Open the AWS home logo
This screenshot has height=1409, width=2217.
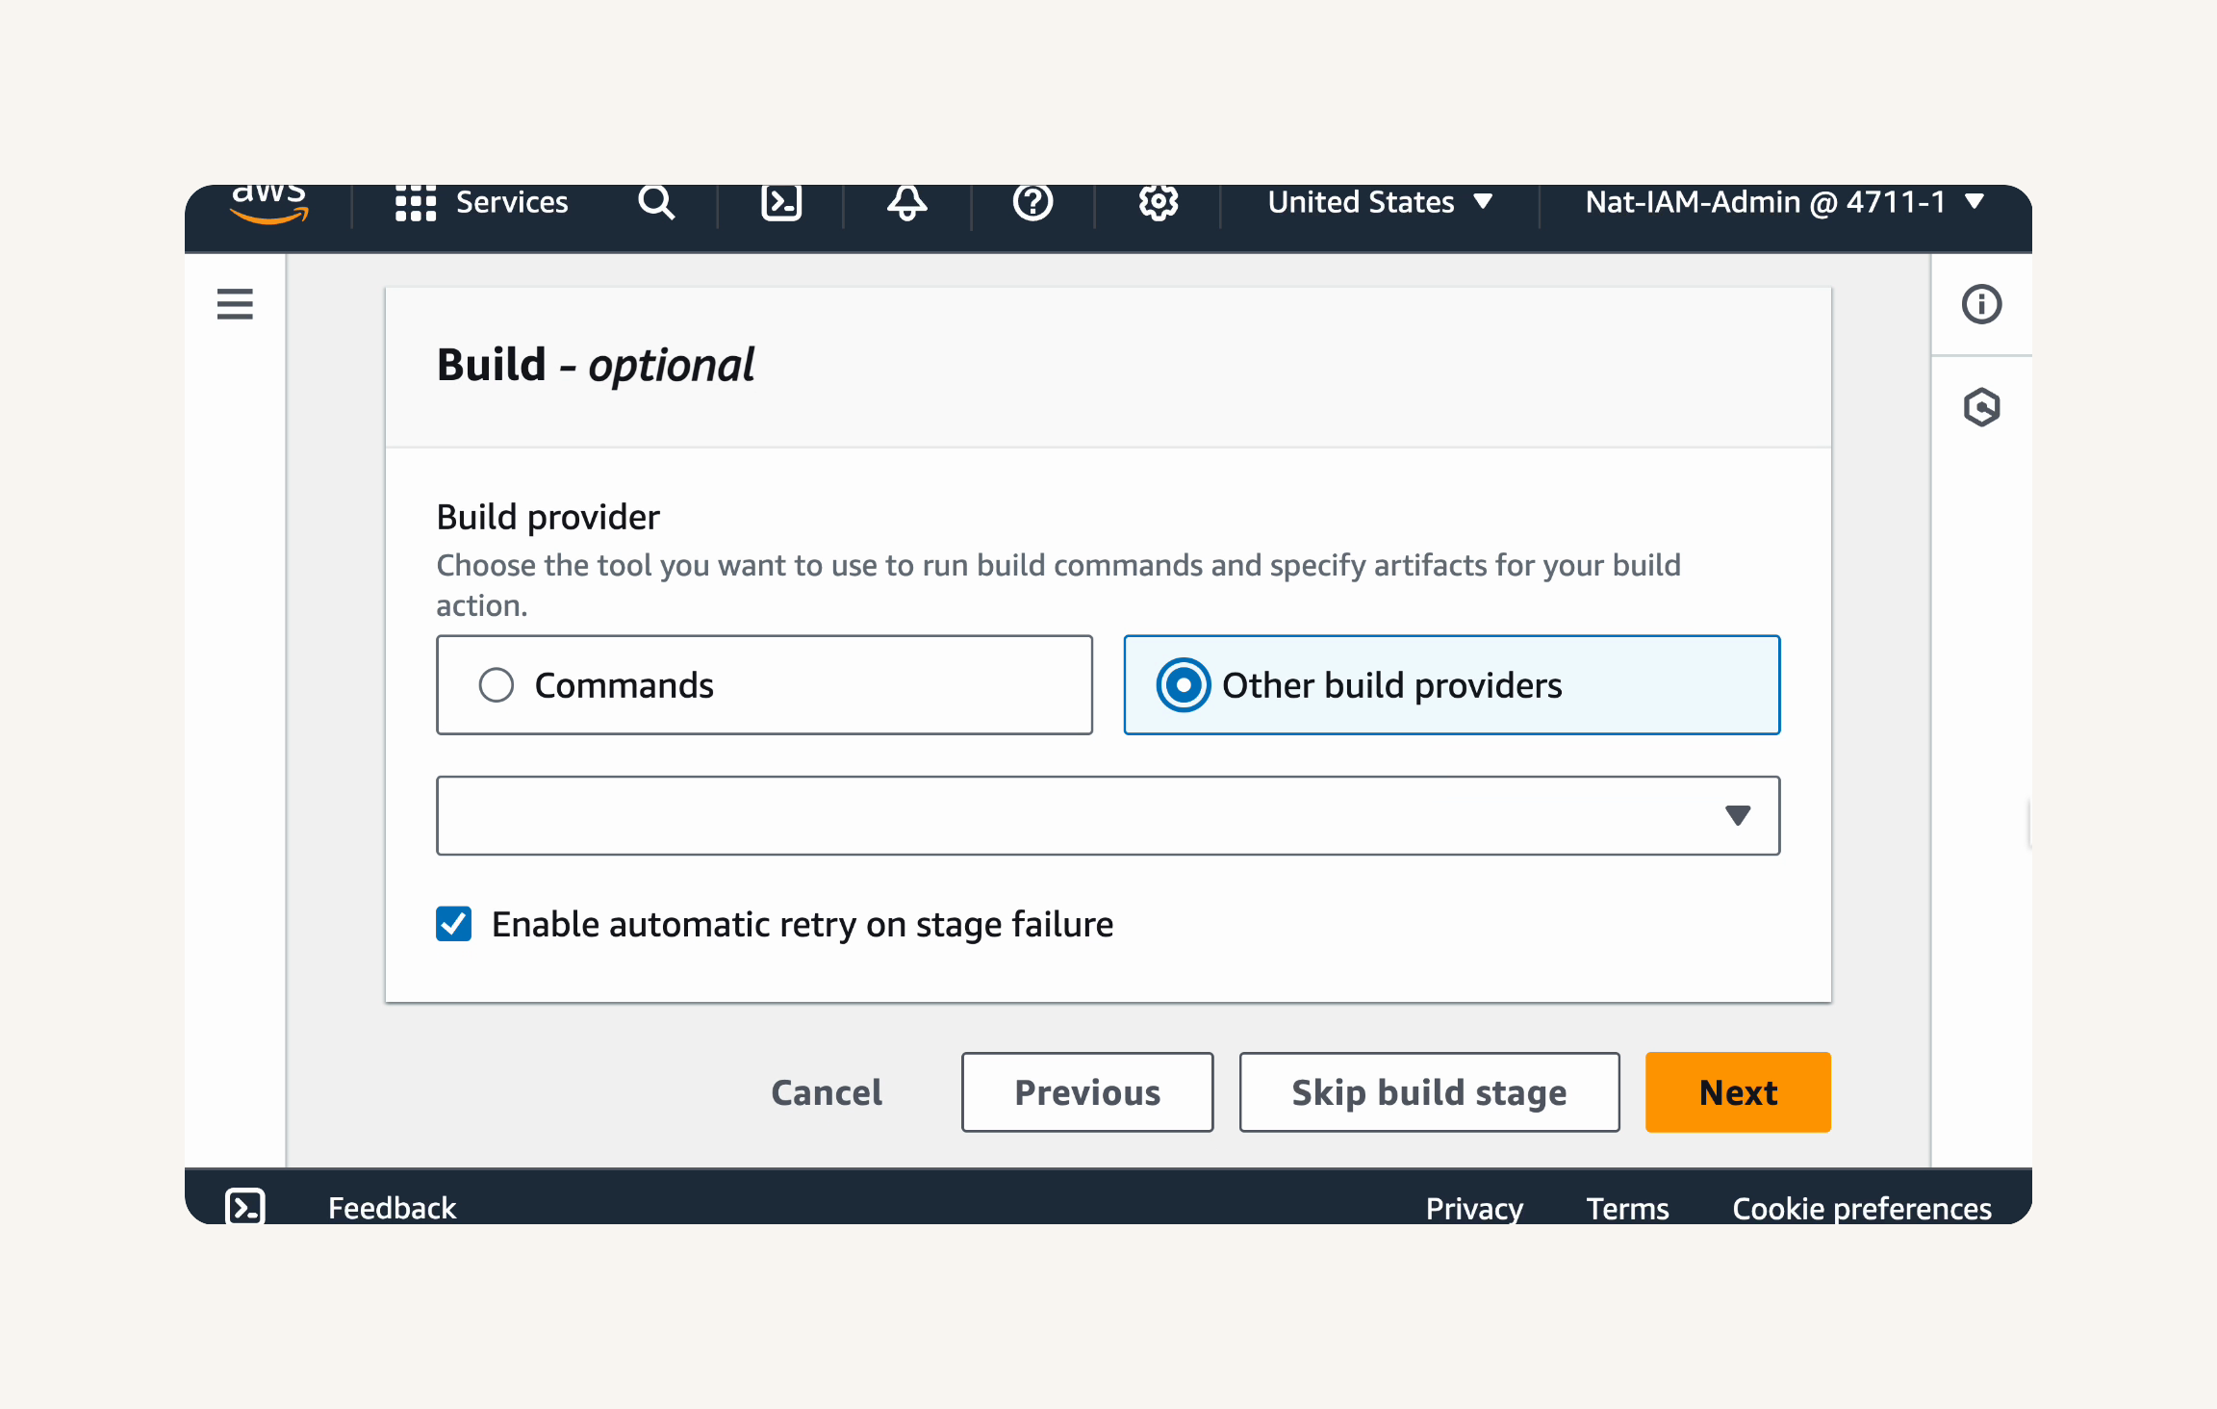[269, 203]
